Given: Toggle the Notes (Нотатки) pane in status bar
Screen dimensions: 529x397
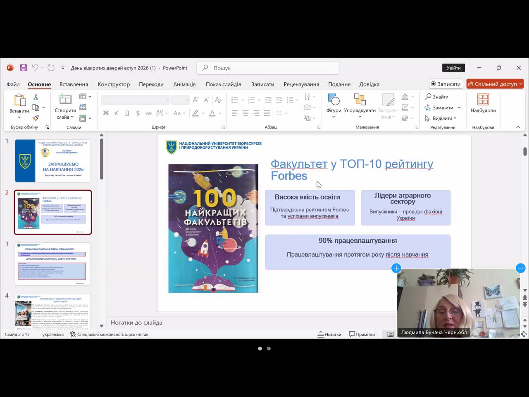Looking at the screenshot, I should pyautogui.click(x=329, y=334).
